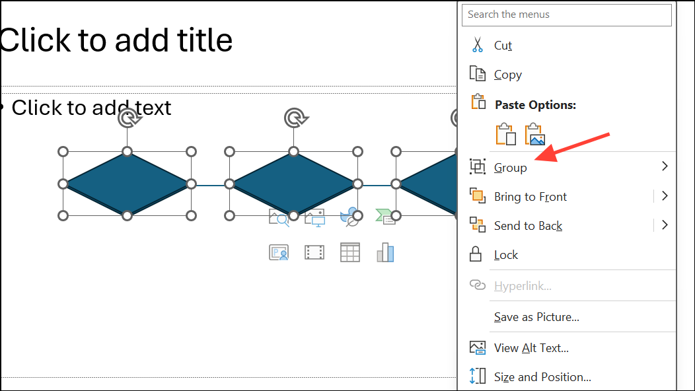
Task: Insert a Chart using the placeholder icon
Action: coord(386,252)
